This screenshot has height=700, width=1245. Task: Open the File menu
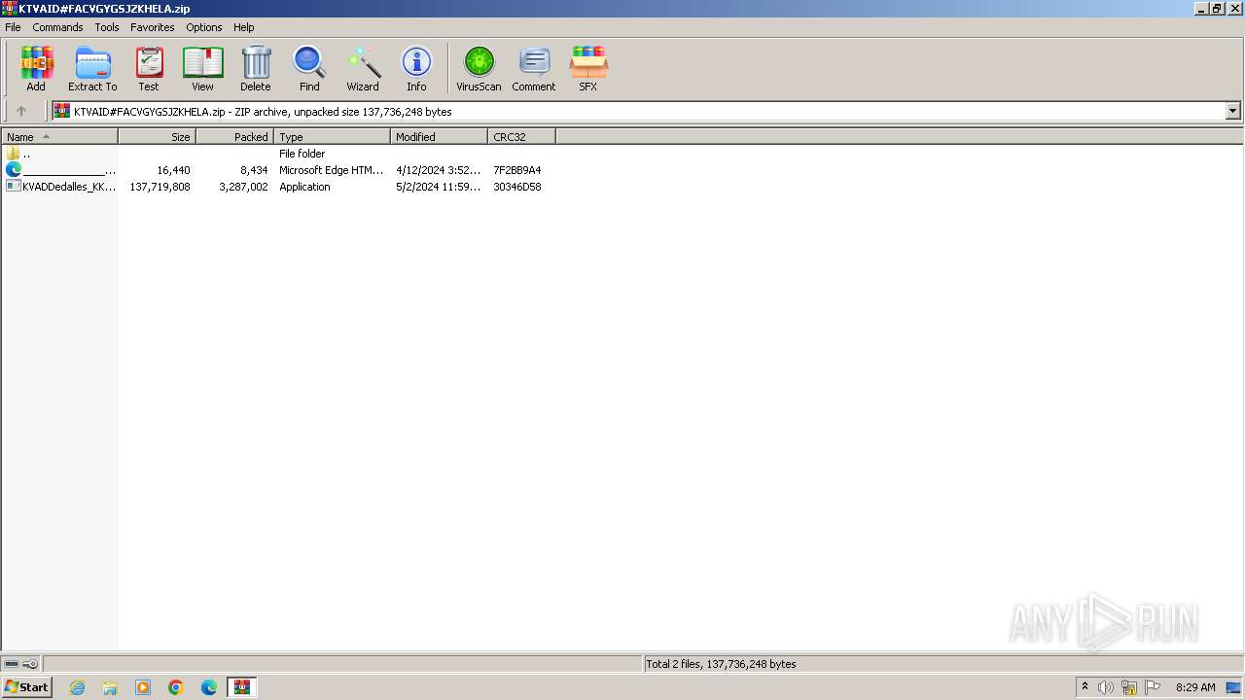13,27
